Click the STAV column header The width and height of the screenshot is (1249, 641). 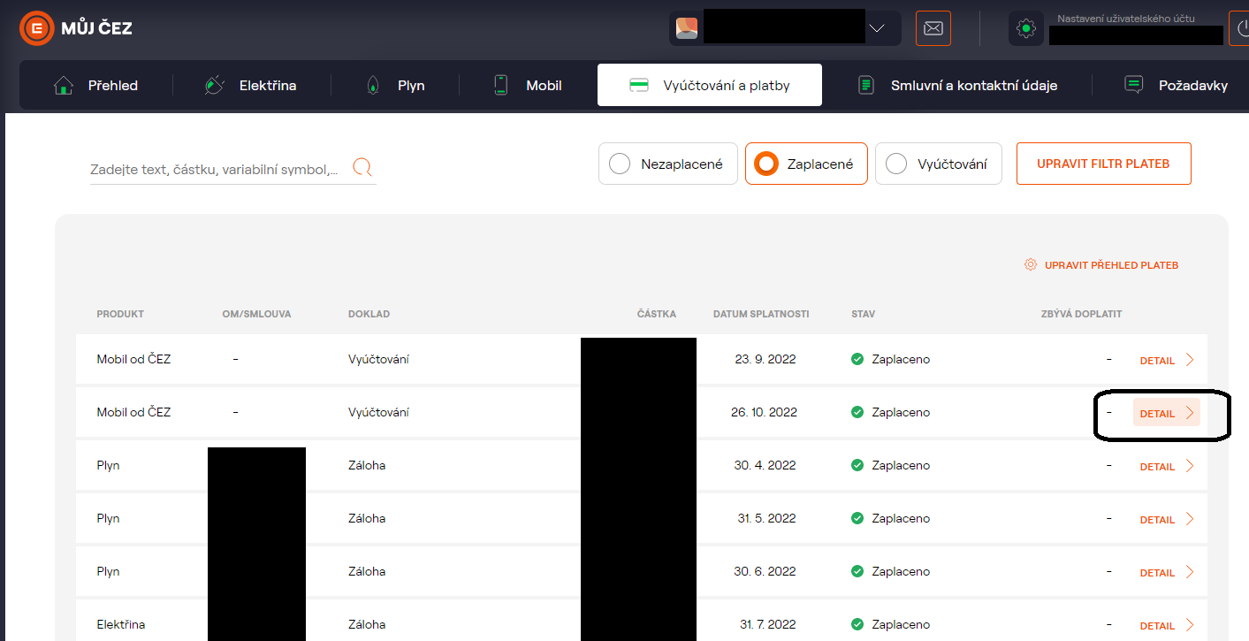click(863, 314)
